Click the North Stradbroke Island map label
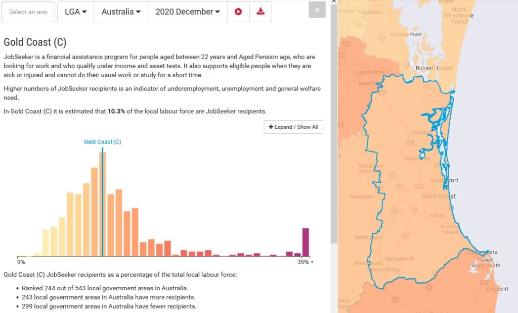518x313 pixels. click(x=459, y=16)
